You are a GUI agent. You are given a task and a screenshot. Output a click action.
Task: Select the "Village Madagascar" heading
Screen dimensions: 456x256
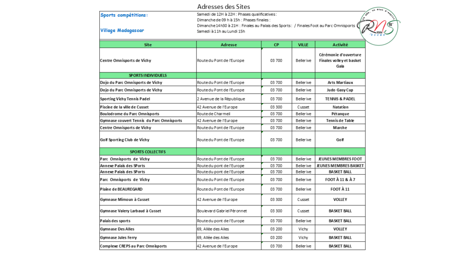coord(122,31)
